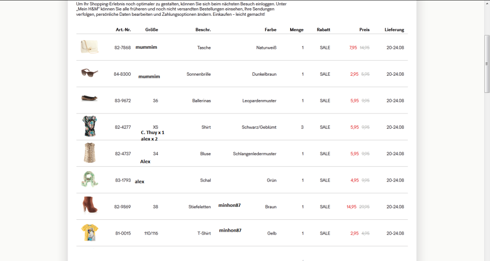Image resolution: width=490 pixels, height=261 pixels.
Task: Select the brown ankle boots thumbnail
Action: point(90,205)
